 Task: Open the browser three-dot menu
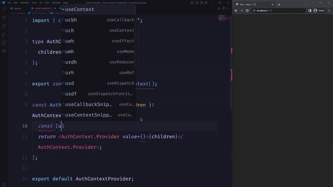[329, 10]
